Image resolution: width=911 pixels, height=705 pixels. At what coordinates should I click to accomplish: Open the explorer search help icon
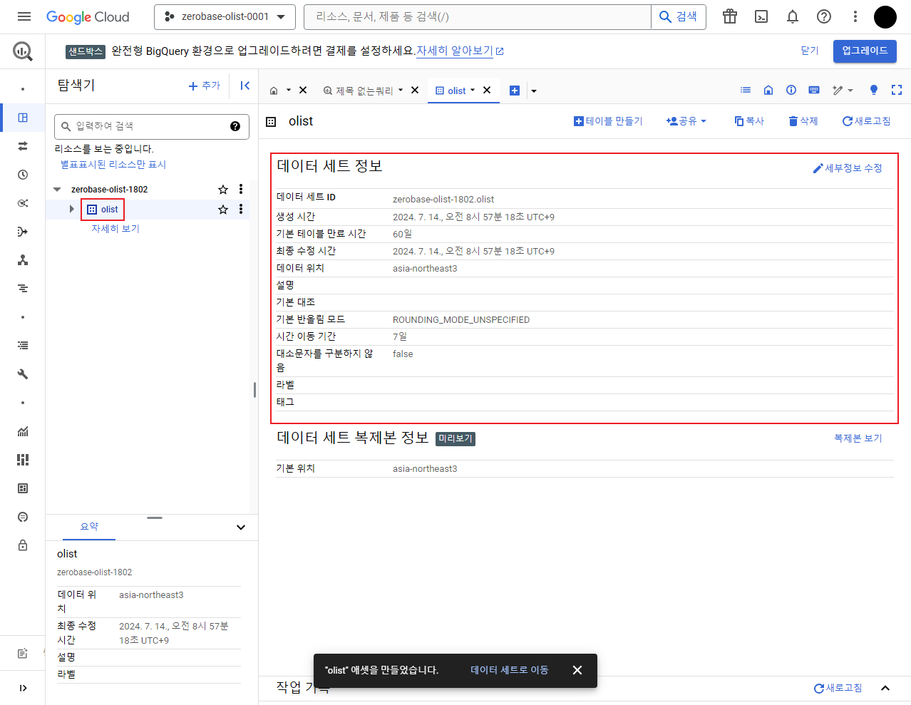[235, 126]
